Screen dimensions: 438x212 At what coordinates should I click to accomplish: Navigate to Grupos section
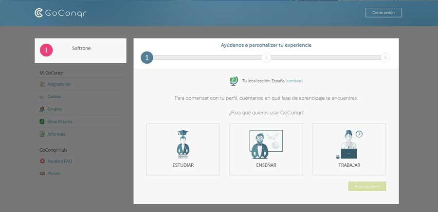[x=55, y=109]
